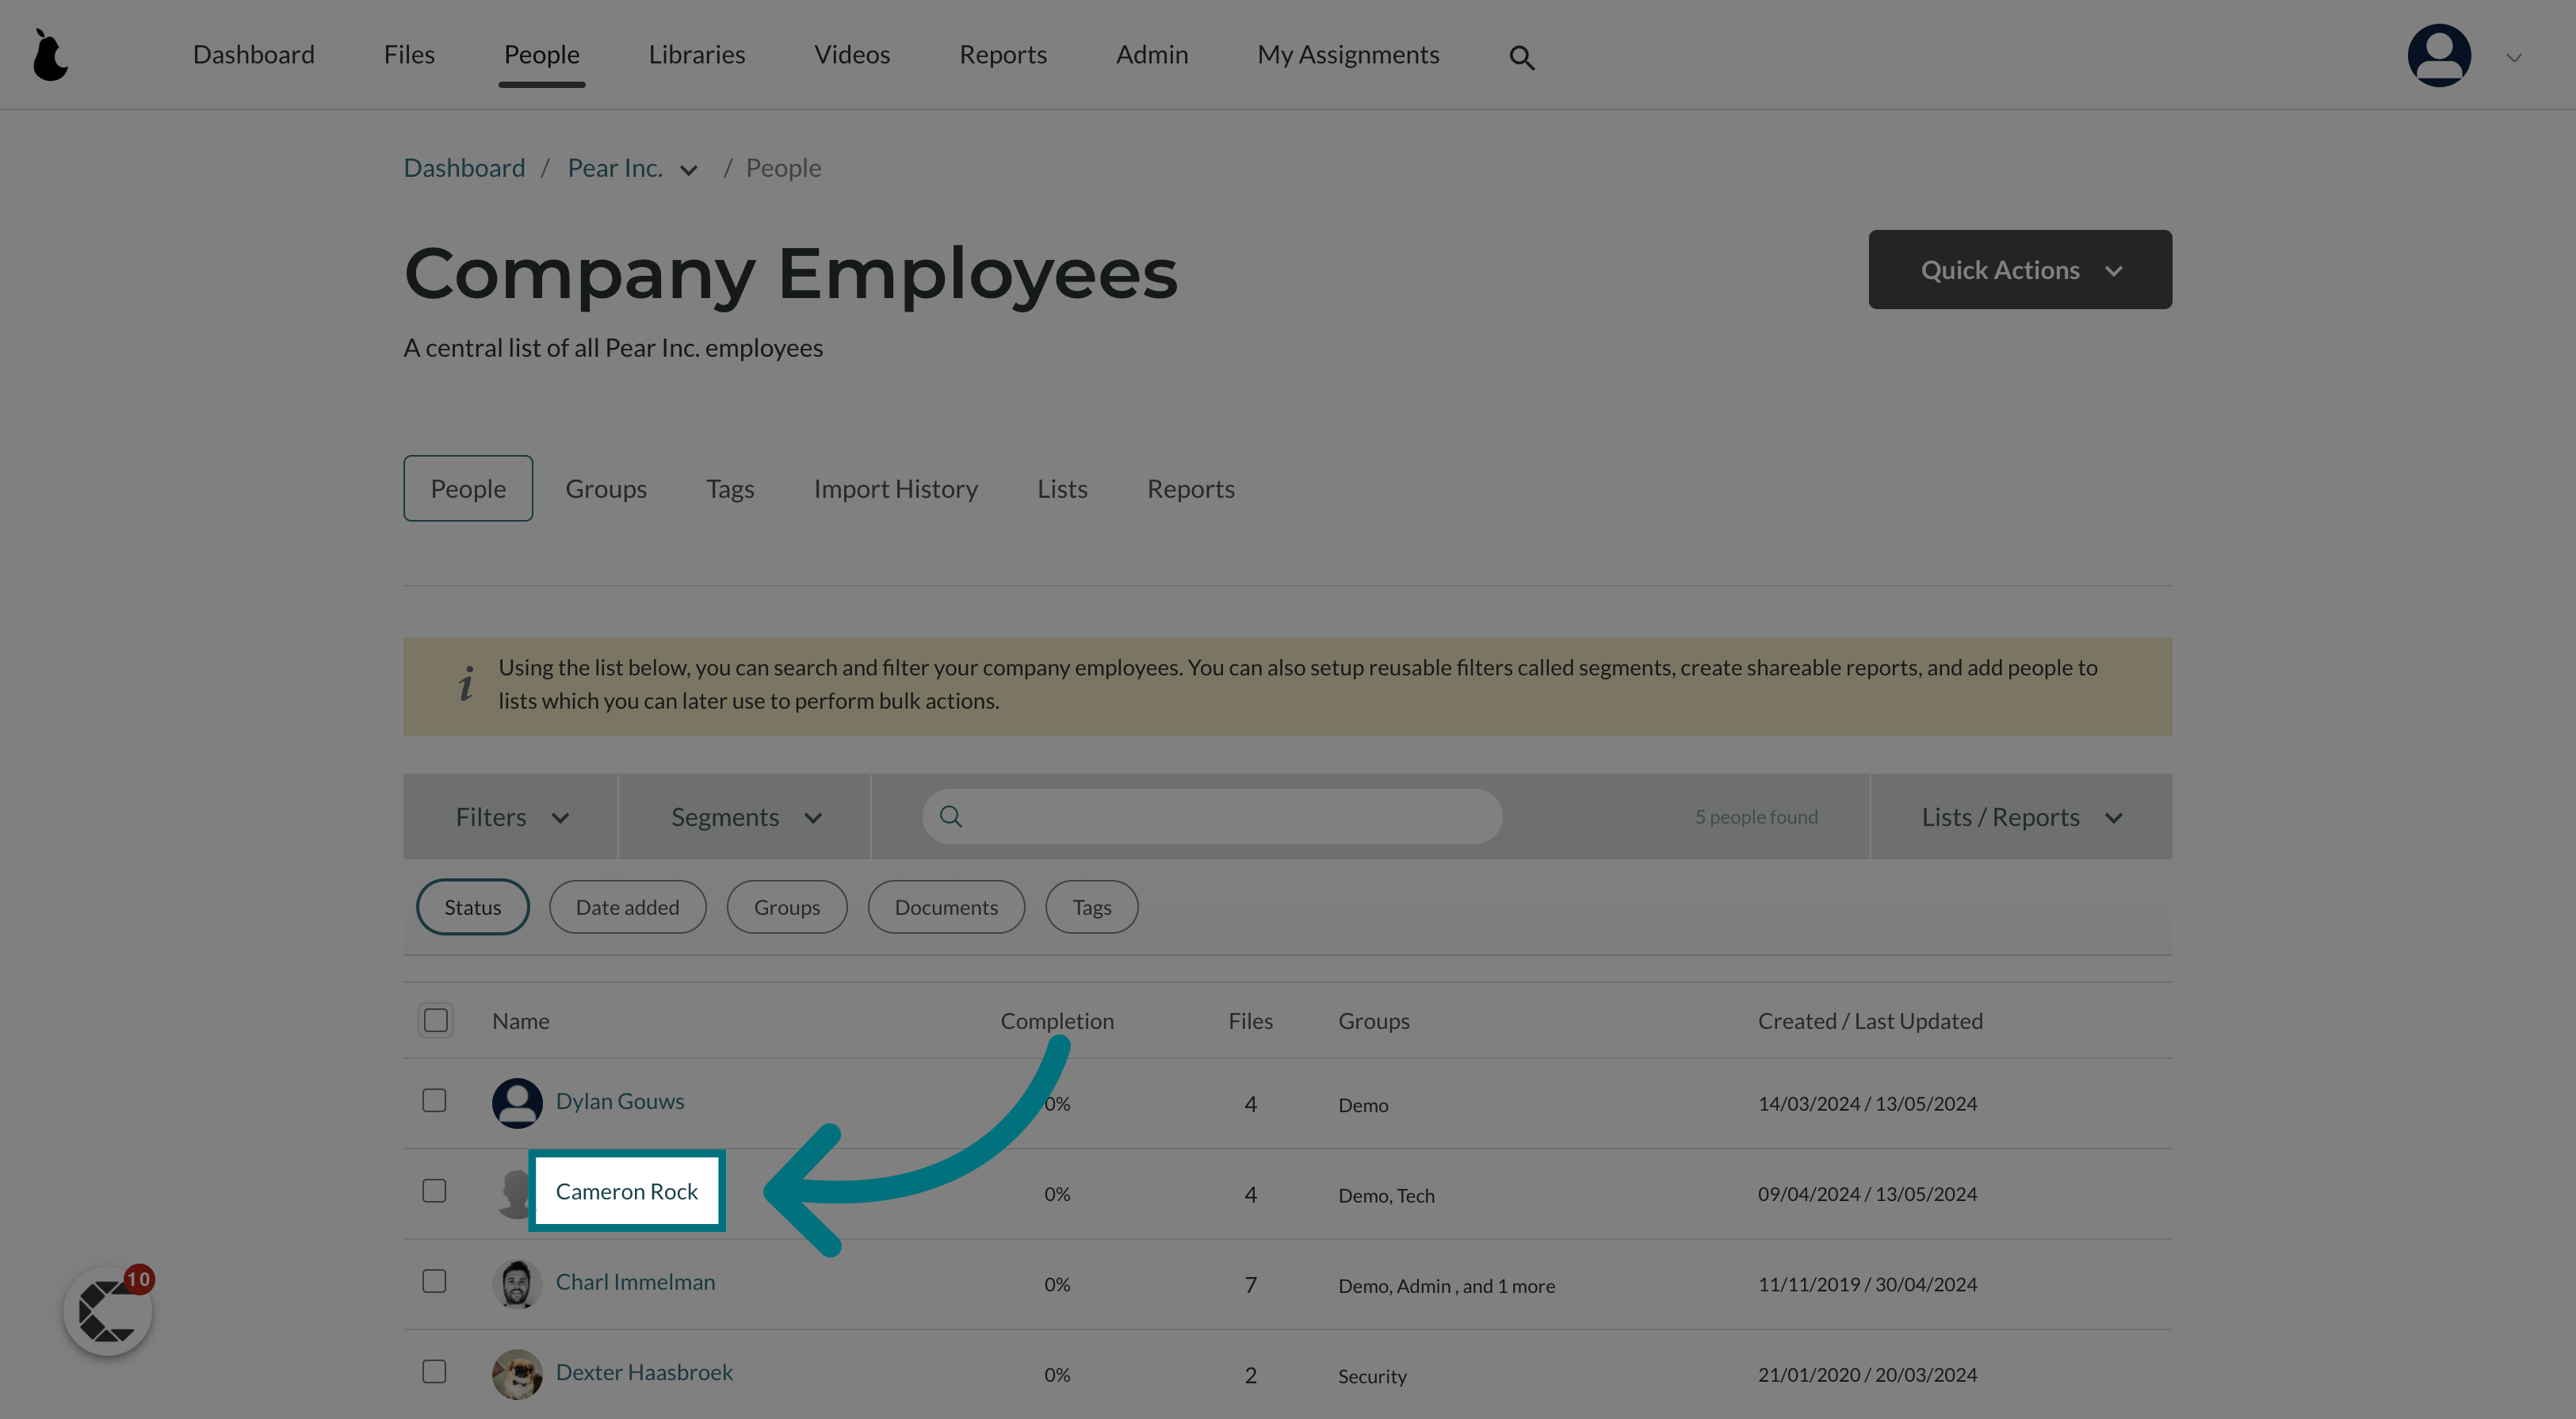This screenshot has height=1419, width=2576.
Task: Click the search input field to search employees
Action: tap(1212, 816)
